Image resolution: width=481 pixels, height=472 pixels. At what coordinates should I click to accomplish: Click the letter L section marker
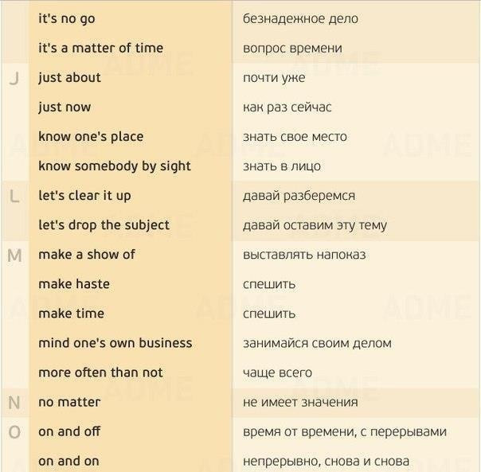tap(14, 196)
